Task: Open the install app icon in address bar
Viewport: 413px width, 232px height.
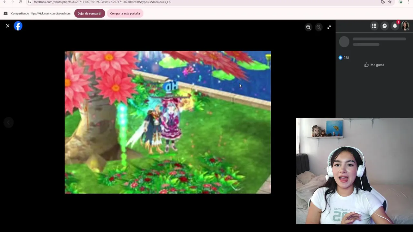Action: point(383,2)
